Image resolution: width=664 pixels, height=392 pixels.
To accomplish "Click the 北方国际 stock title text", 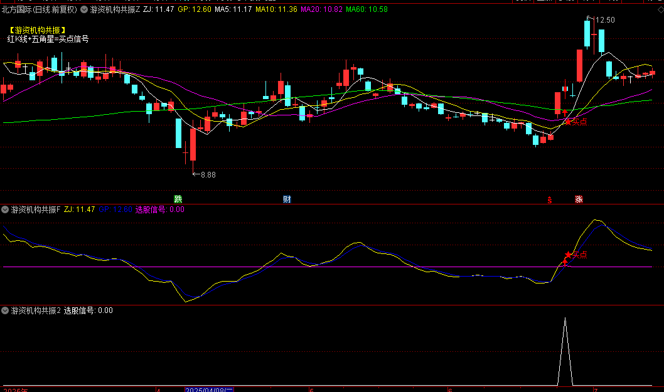I will 16,10.
